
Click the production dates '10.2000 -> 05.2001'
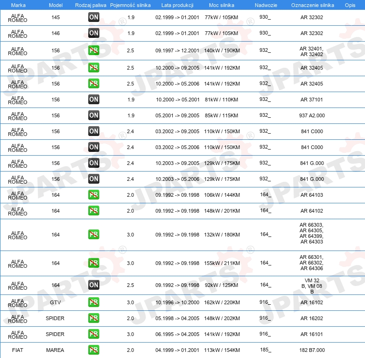(178, 100)
